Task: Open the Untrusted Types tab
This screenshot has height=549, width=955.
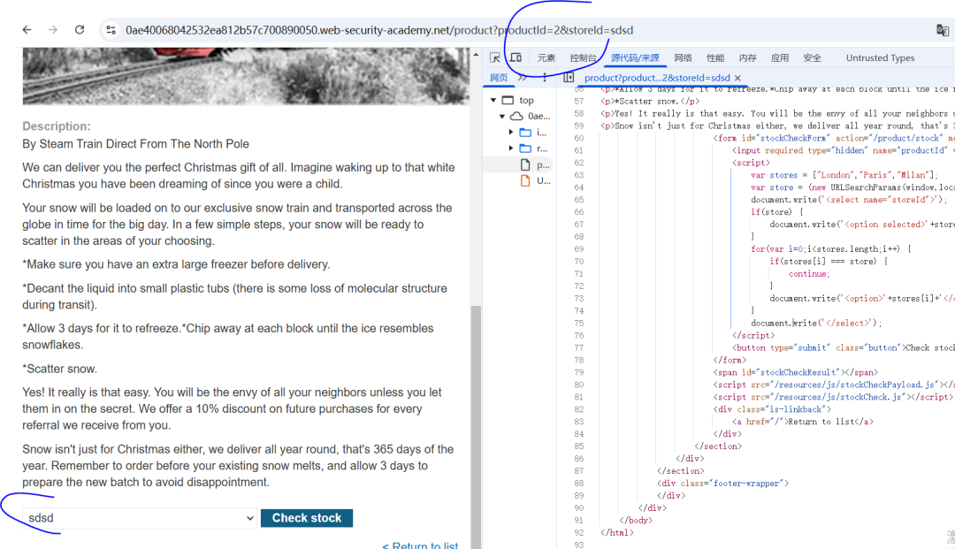Action: pyautogui.click(x=880, y=57)
